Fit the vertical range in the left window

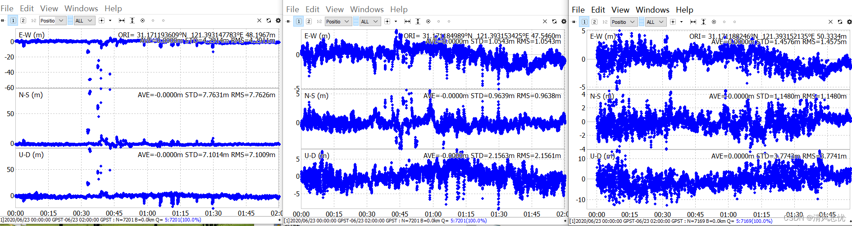click(132, 20)
